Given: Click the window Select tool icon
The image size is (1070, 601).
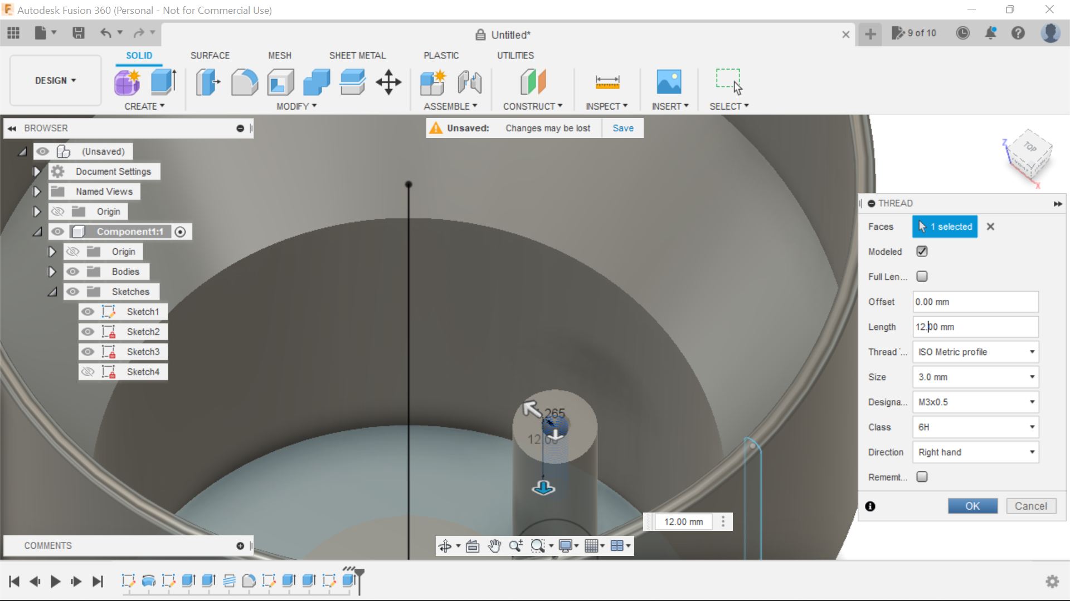Looking at the screenshot, I should [x=729, y=82].
